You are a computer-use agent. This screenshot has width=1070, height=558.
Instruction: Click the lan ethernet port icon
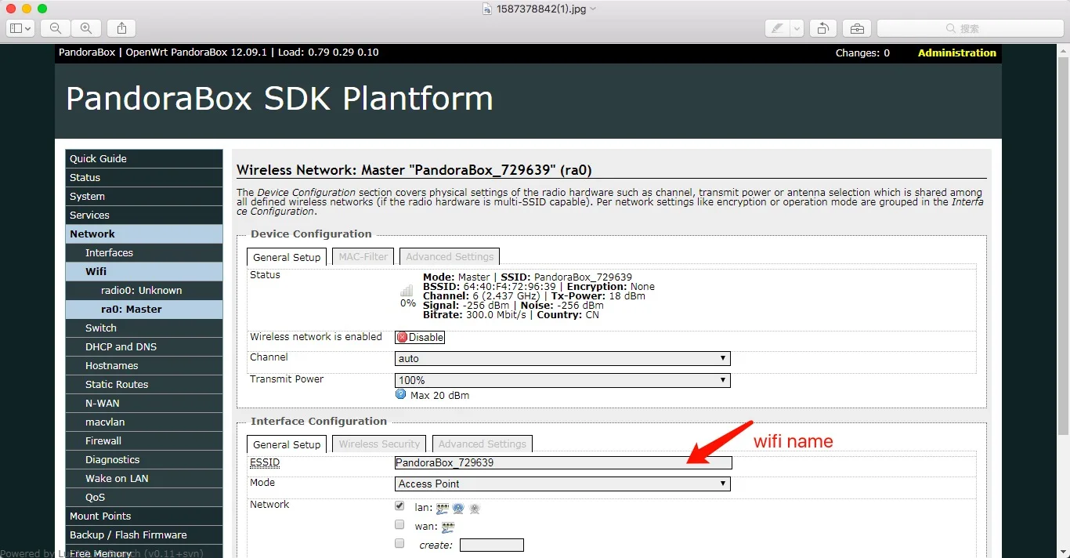[x=443, y=508]
